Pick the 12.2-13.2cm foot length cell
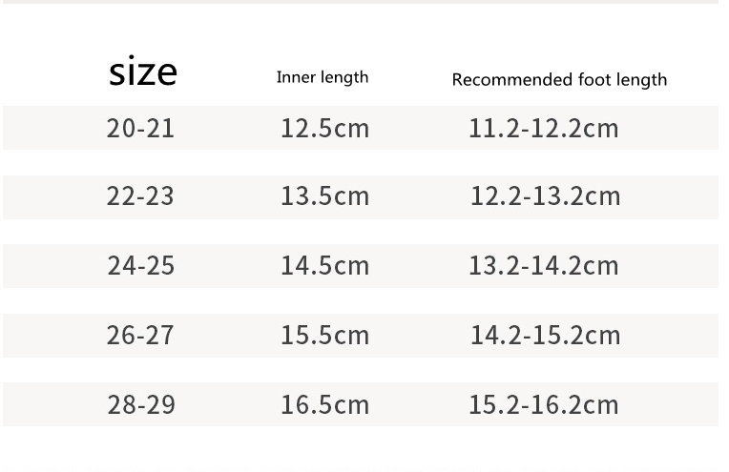 [545, 196]
